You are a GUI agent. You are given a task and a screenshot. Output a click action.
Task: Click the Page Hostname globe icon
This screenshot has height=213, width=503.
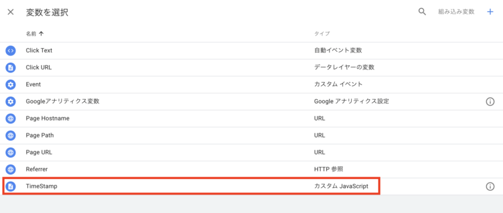[11, 118]
